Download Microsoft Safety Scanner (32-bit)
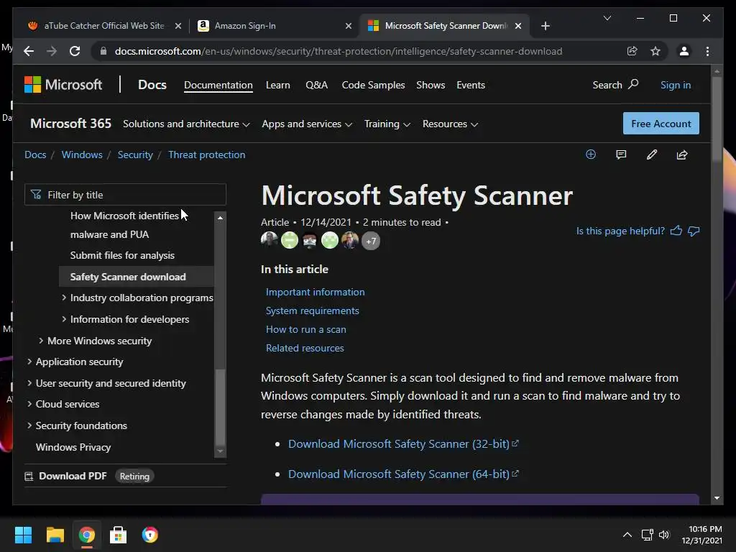This screenshot has width=736, height=552. 402,443
